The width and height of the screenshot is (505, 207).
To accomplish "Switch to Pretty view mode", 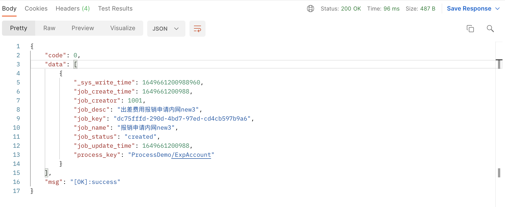I will (x=19, y=28).
